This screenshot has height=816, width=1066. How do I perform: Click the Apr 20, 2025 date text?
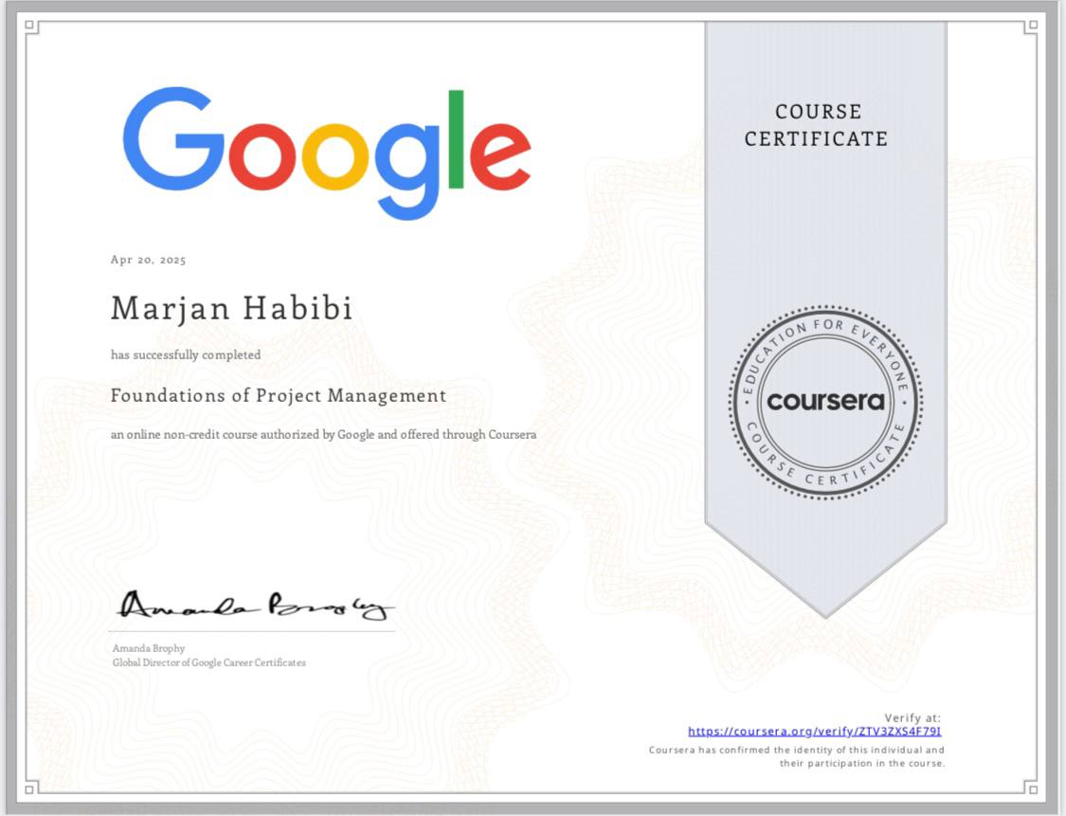click(147, 259)
